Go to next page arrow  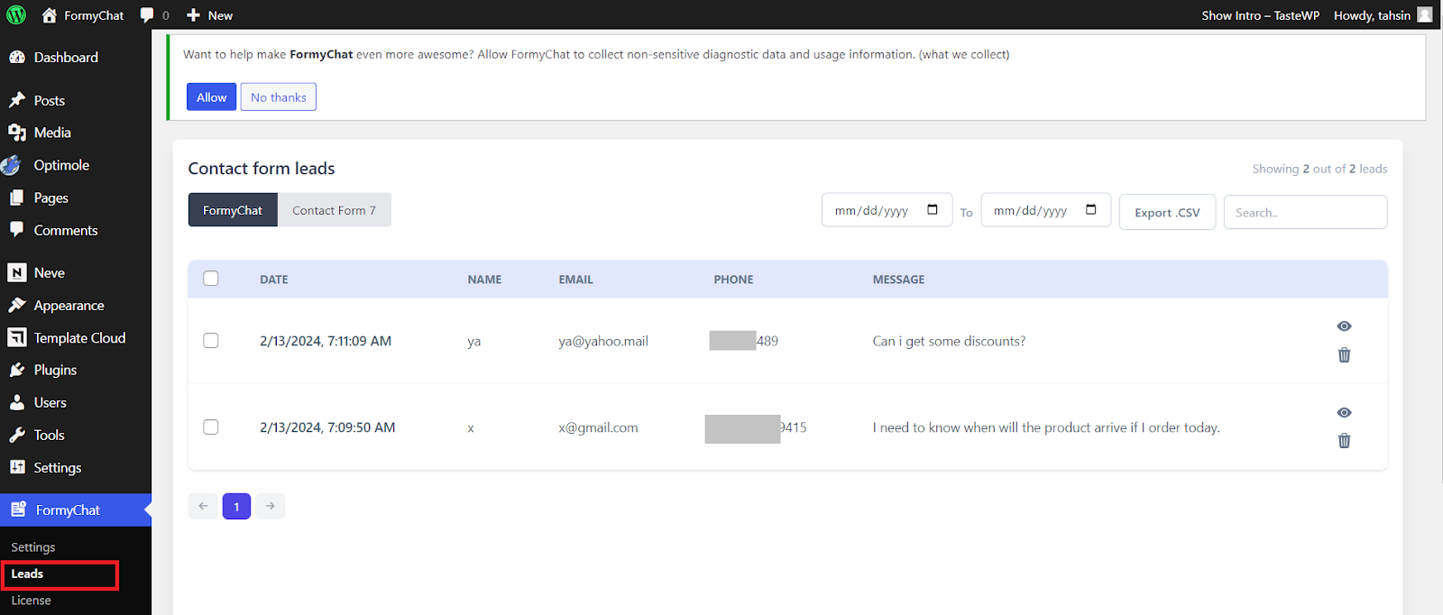pyautogui.click(x=270, y=506)
